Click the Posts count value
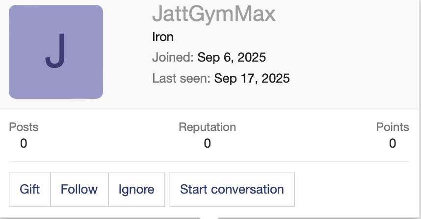Screen dimensions: 421x219 [x=24, y=143]
